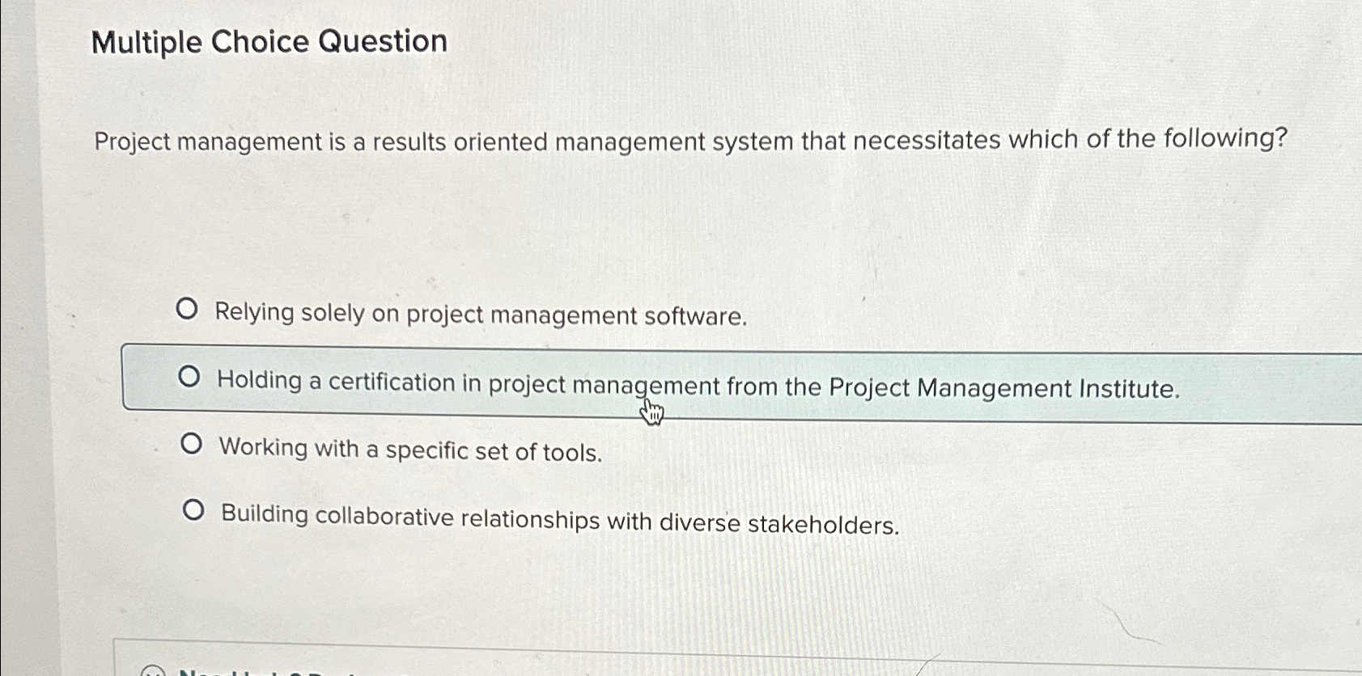Select the radio button for working with specific tools
This screenshot has width=1362, height=676.
click(192, 443)
